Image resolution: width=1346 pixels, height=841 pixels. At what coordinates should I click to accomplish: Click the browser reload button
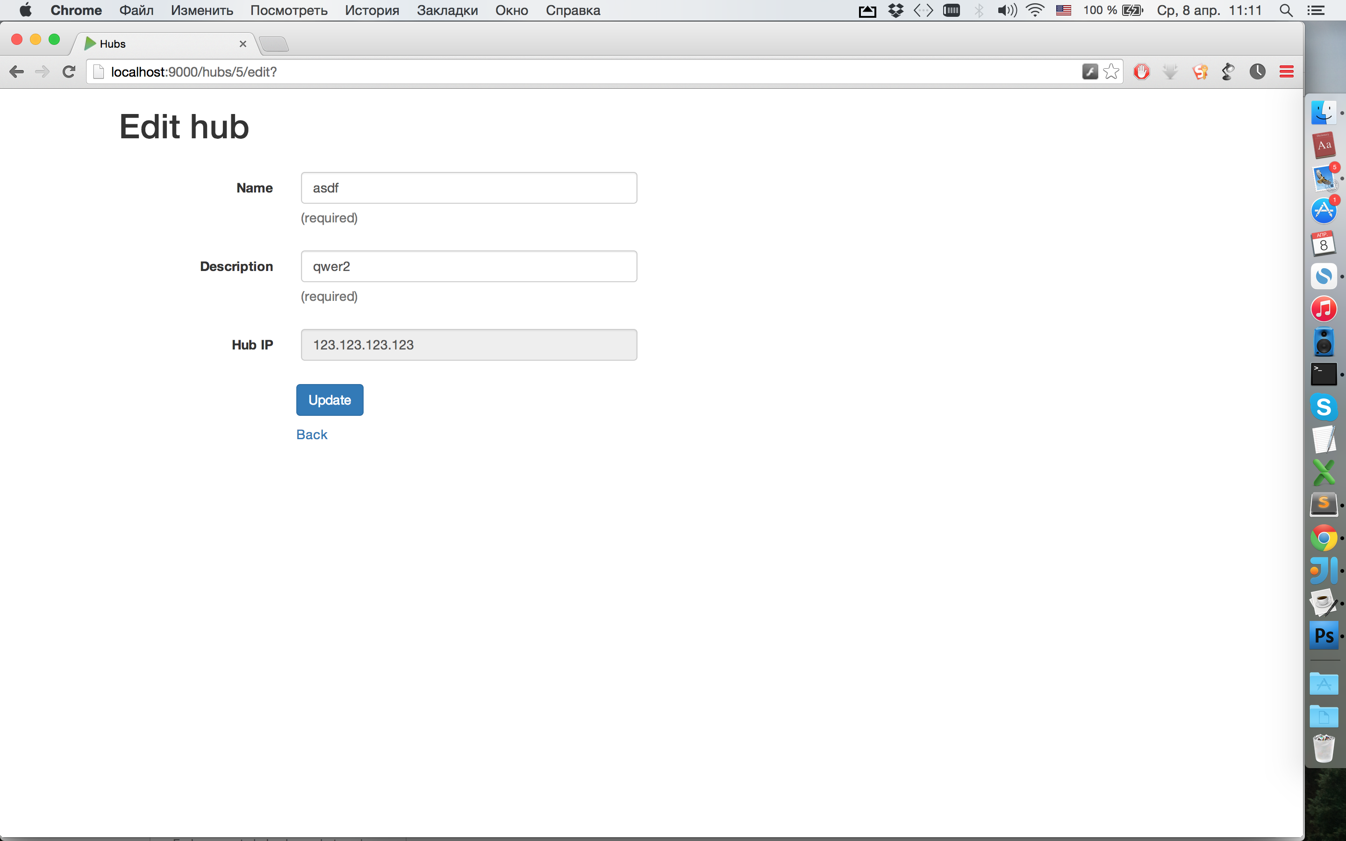[x=68, y=72]
